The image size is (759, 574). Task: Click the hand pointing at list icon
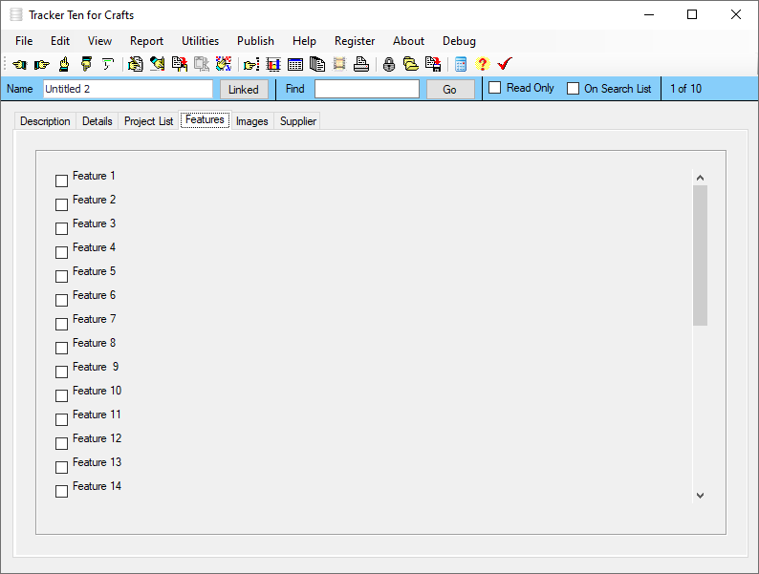[x=251, y=64]
